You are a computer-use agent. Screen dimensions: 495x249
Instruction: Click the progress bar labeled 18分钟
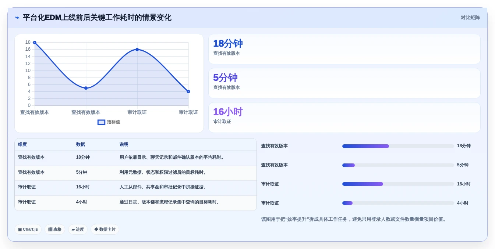398,146
